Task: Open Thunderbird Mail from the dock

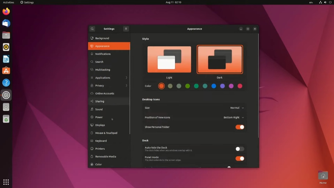Action: 6,23
